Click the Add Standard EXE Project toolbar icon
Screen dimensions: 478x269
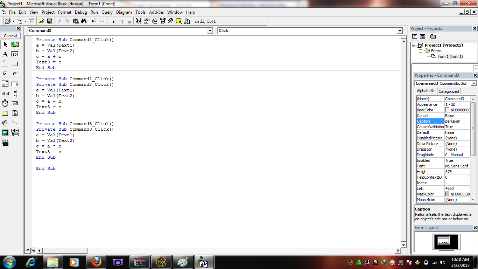[8, 21]
